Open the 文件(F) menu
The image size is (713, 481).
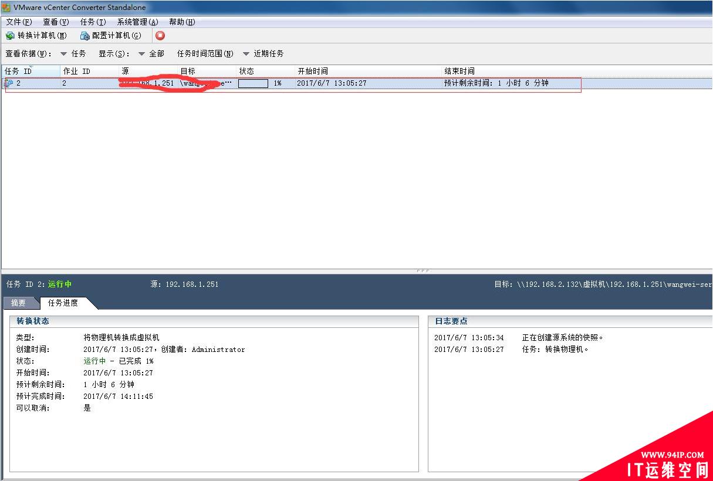coord(19,22)
